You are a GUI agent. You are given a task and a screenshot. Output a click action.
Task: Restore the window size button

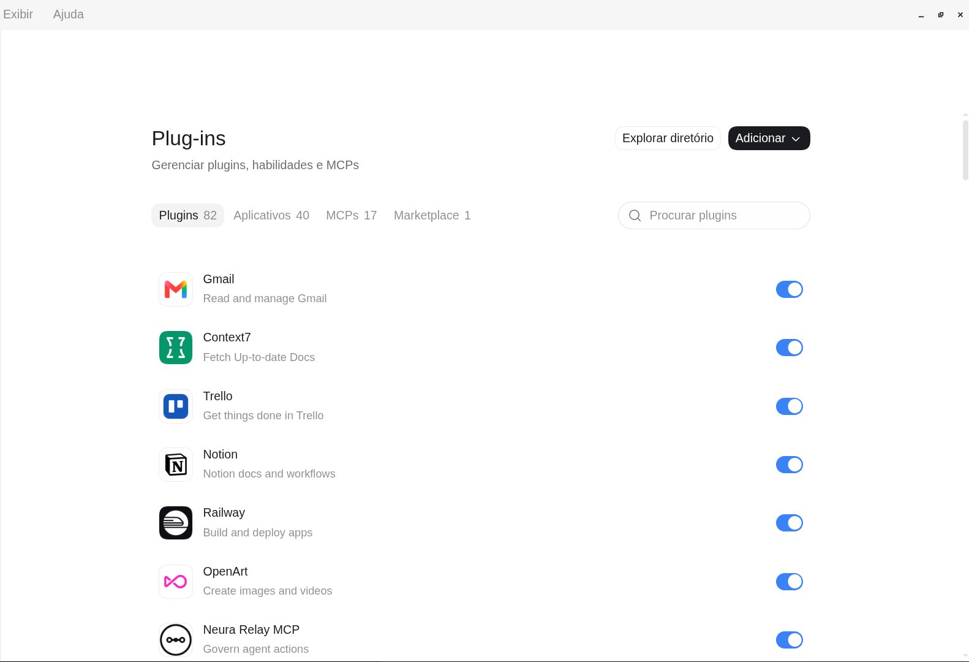940,15
